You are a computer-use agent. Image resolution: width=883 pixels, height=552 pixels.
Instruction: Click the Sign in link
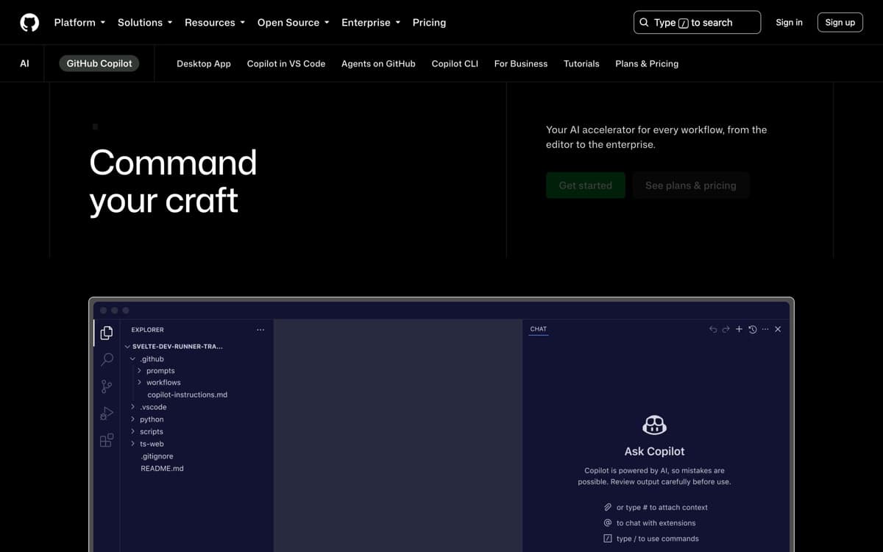789,22
